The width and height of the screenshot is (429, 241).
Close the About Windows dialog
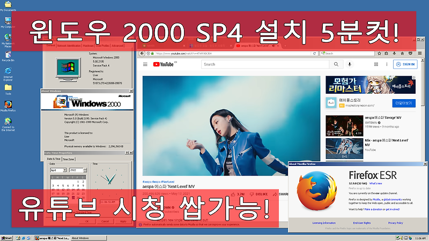coord(131,91)
